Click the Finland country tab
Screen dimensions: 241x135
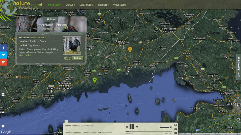(51, 20)
